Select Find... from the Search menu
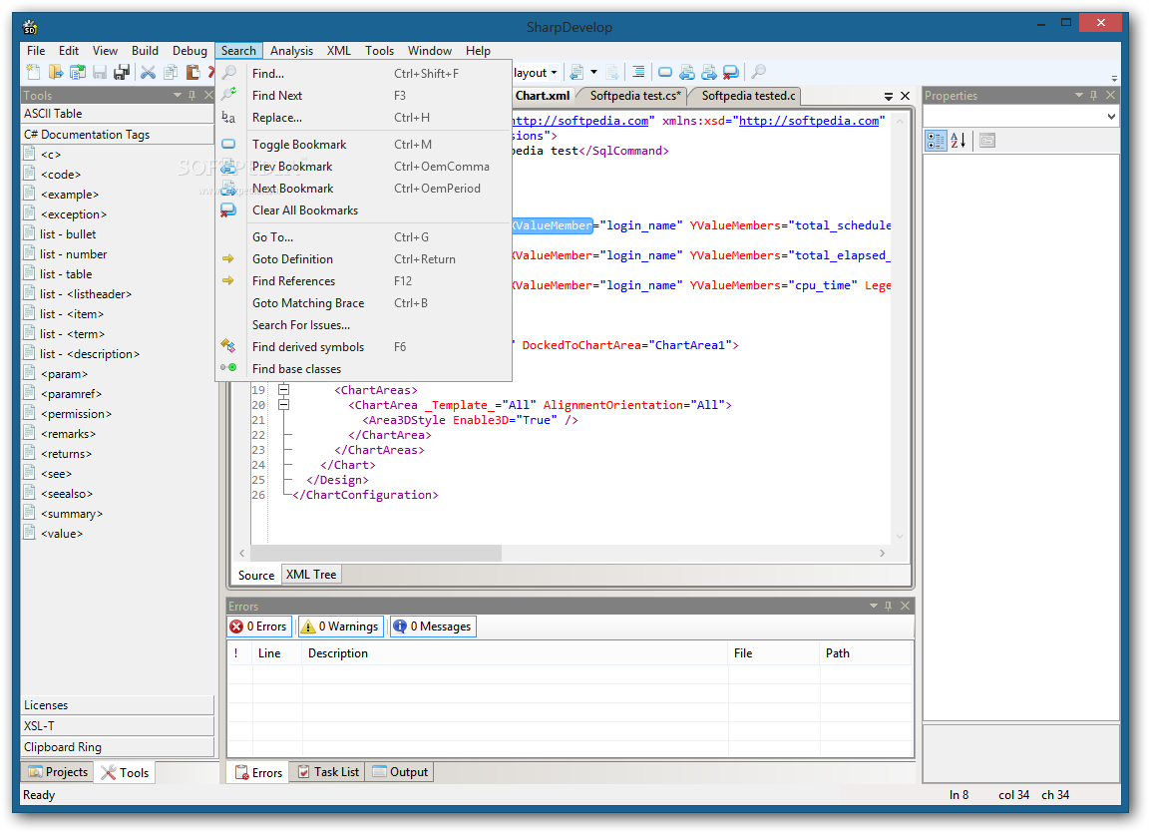Screen dimensions: 1149x833 pos(363,73)
